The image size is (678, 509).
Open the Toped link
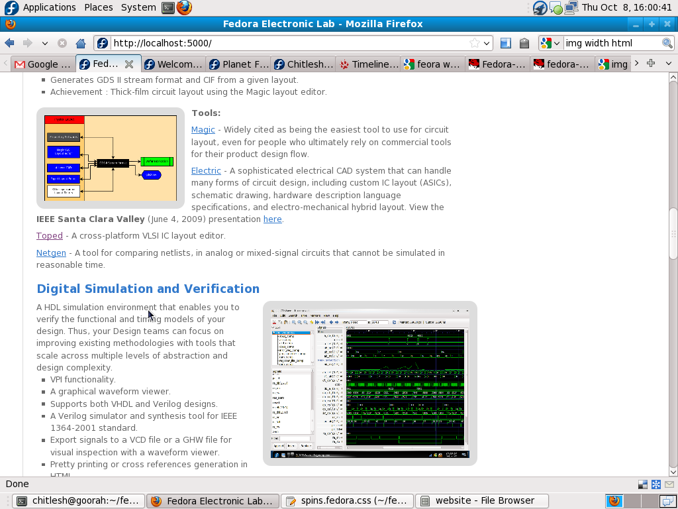[x=49, y=236]
